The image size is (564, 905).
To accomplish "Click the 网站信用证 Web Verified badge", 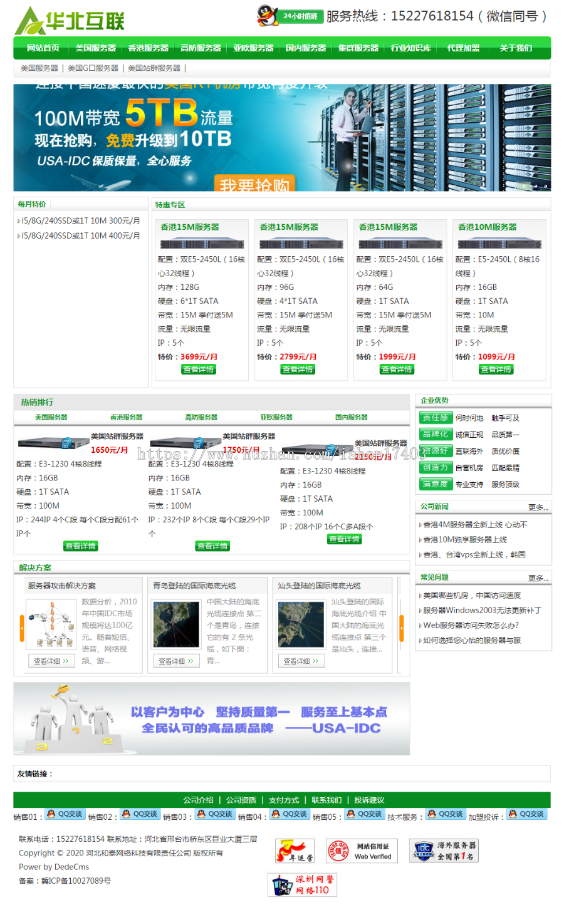I will tap(362, 851).
